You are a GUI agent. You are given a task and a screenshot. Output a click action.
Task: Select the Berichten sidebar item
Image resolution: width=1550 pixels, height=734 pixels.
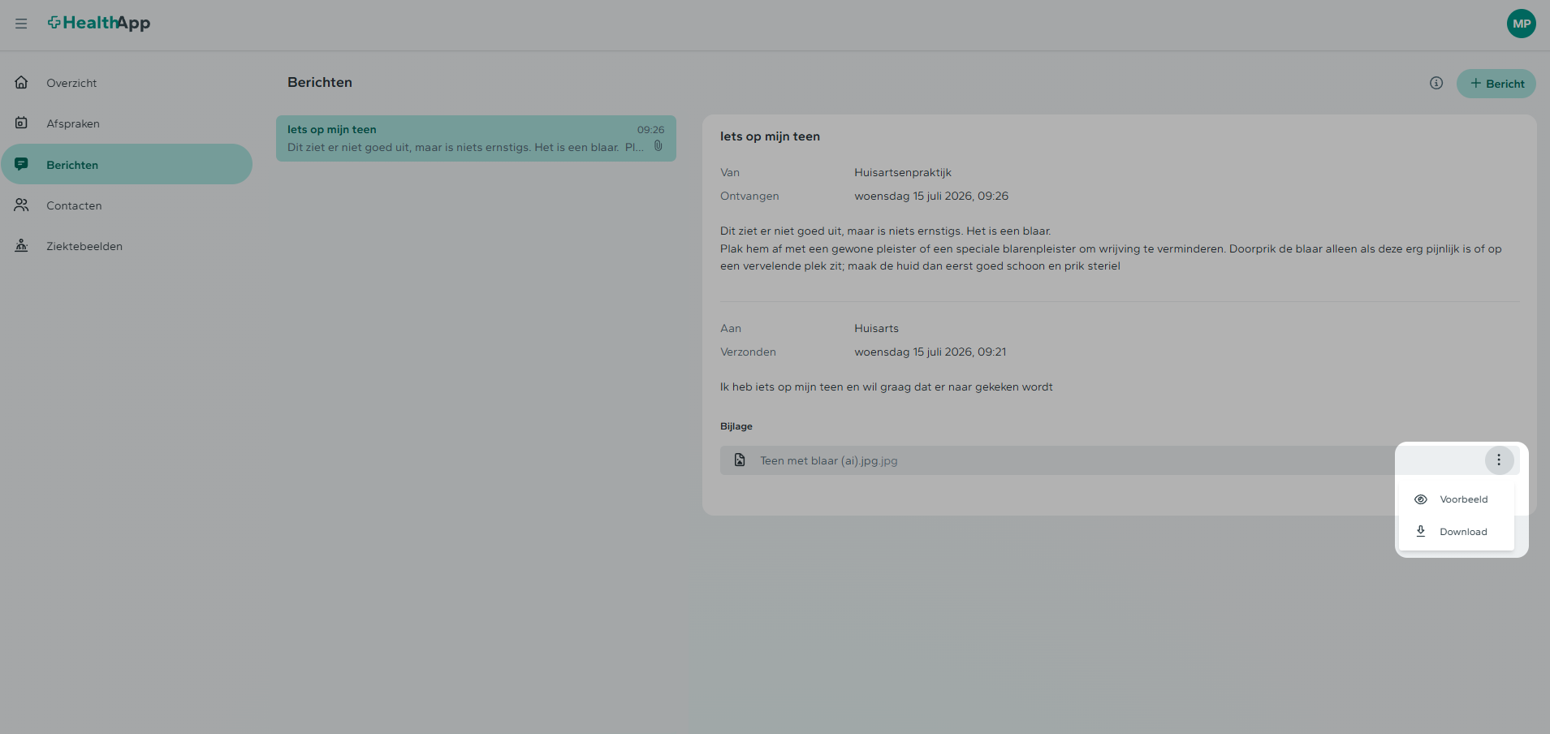[x=127, y=164]
